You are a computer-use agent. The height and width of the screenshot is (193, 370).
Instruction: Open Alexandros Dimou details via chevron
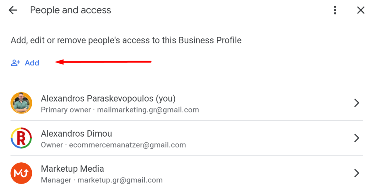pyautogui.click(x=357, y=138)
